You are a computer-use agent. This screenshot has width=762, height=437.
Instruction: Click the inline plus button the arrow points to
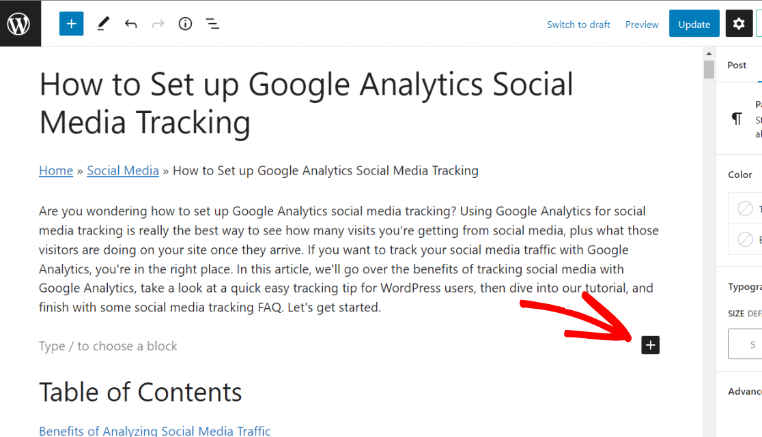[x=649, y=345]
